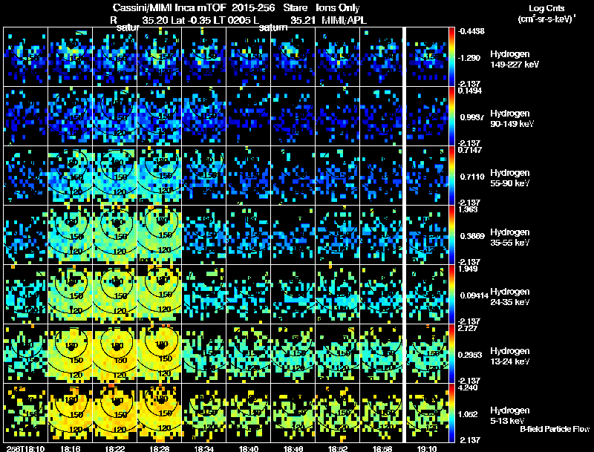The height and width of the screenshot is (452, 594).
Task: Select the 35-55 keV panel at 19:10
Action: [428, 235]
